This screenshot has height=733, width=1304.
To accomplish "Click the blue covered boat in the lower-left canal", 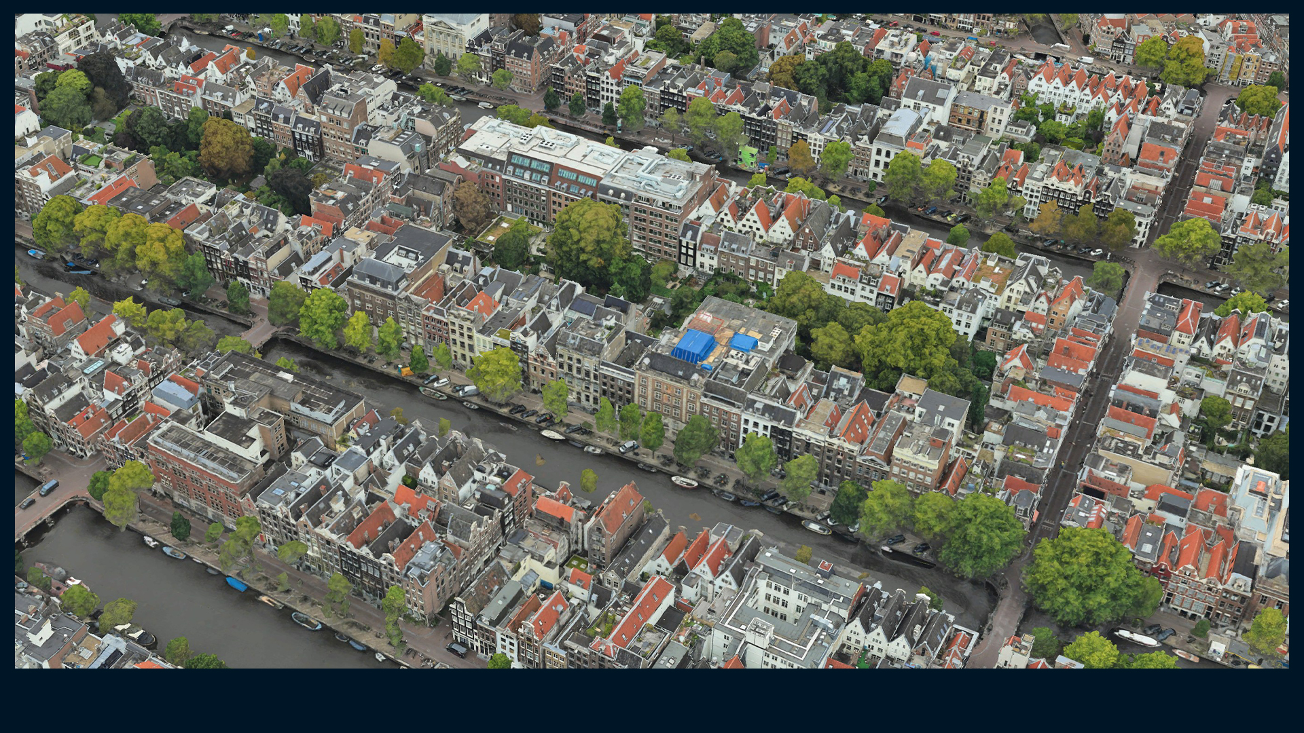I will coord(236,583).
